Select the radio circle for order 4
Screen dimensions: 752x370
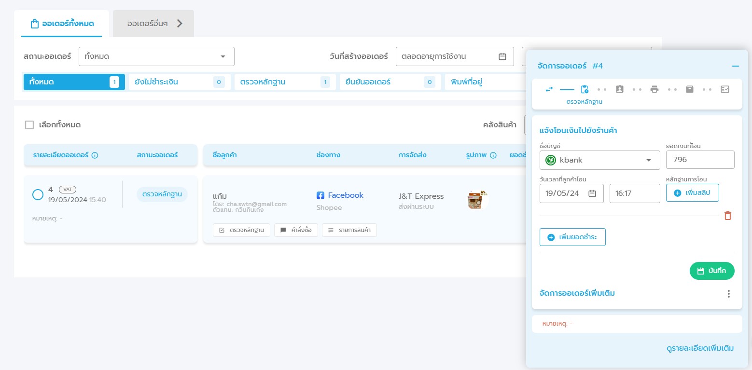(38, 194)
